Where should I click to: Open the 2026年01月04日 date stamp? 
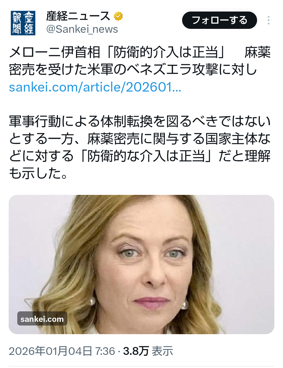click(x=51, y=351)
